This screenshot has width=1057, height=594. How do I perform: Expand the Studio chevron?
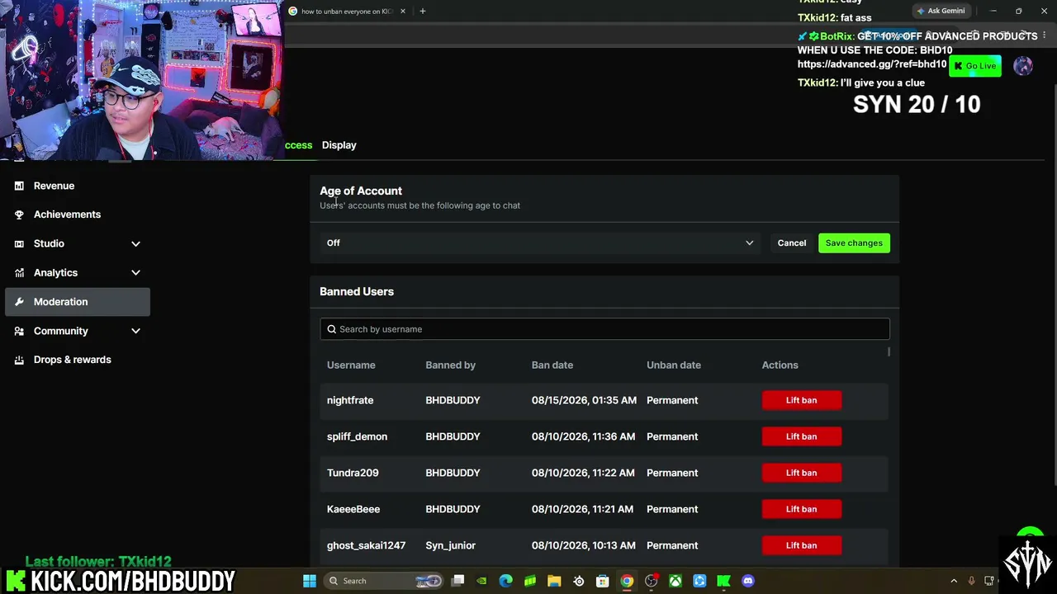(135, 243)
